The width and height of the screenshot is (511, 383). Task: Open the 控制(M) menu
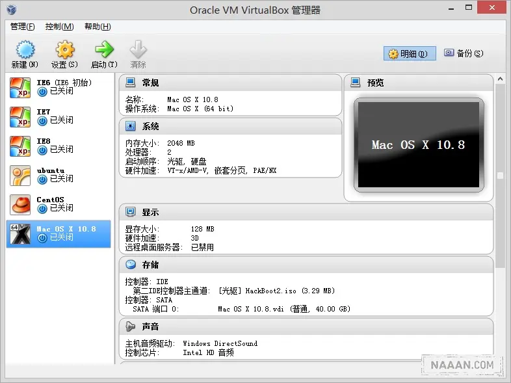click(59, 27)
